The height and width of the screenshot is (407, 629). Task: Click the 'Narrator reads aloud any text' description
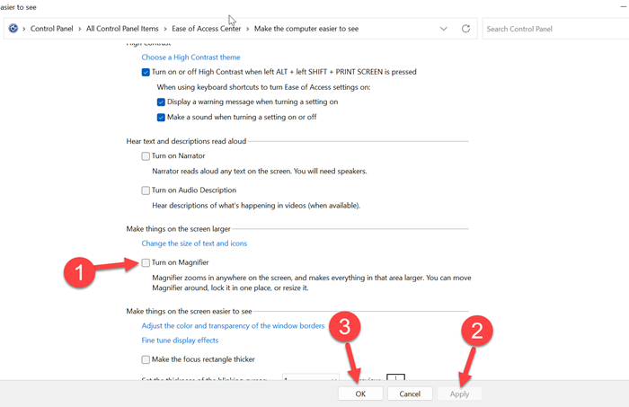point(259,172)
